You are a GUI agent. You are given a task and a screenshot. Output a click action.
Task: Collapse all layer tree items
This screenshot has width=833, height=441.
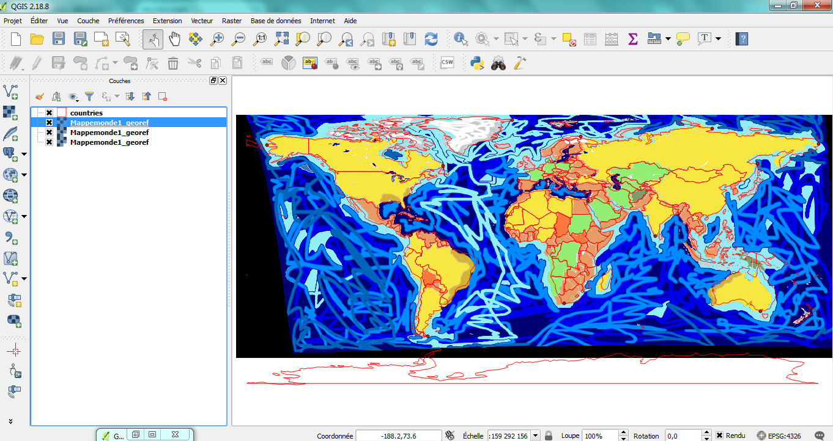point(146,97)
